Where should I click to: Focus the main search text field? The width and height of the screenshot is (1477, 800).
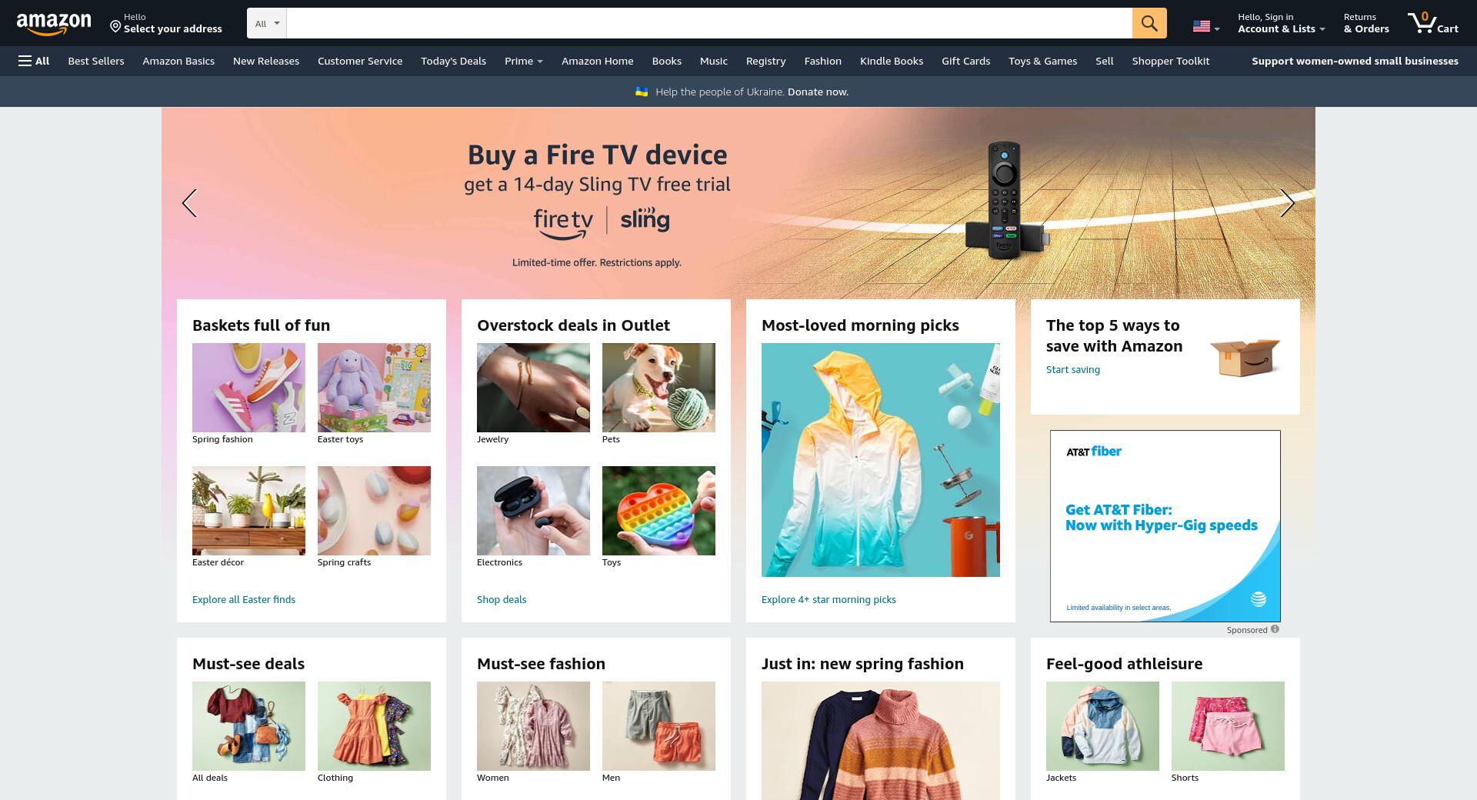709,23
